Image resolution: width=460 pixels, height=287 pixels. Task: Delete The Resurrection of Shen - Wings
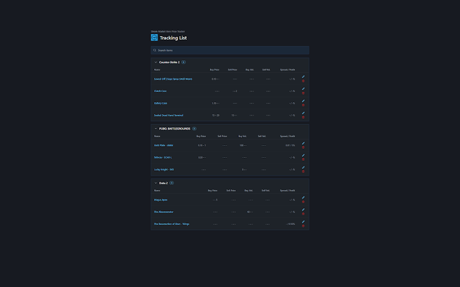(x=303, y=226)
